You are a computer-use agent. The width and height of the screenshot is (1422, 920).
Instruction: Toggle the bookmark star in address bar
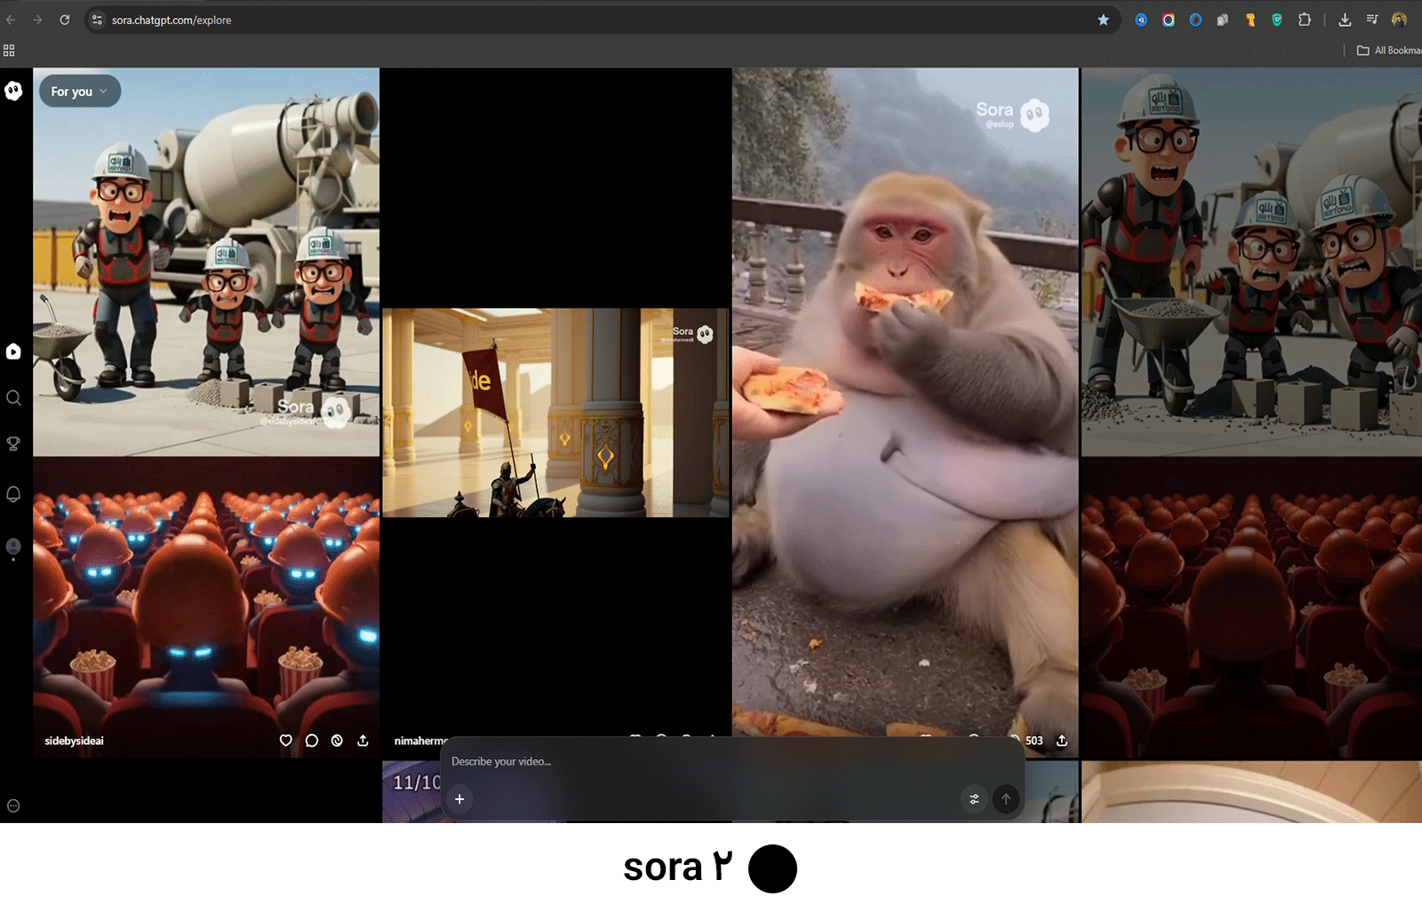pos(1103,20)
